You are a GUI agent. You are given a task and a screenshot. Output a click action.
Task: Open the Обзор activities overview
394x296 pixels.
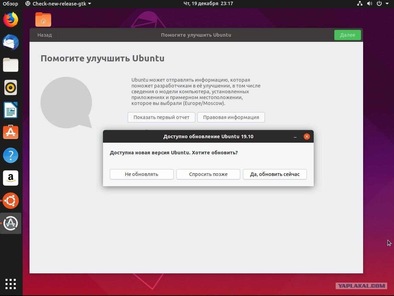pyautogui.click(x=10, y=3)
